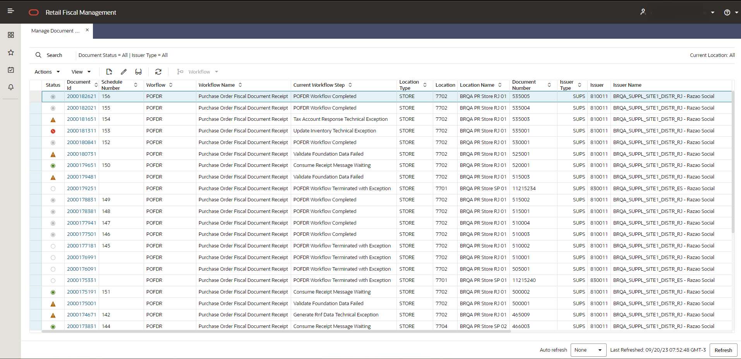Image resolution: width=741 pixels, height=359 pixels.
Task: Open Tasks using the clipboard sidebar icon
Action: point(10,70)
